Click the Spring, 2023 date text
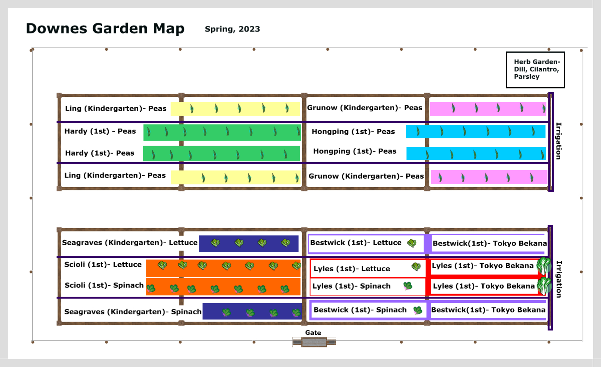The height and width of the screenshot is (367, 601). pyautogui.click(x=232, y=29)
